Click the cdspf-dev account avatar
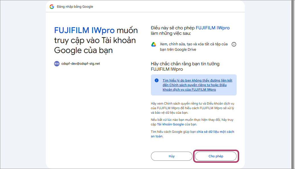 coord(57,64)
